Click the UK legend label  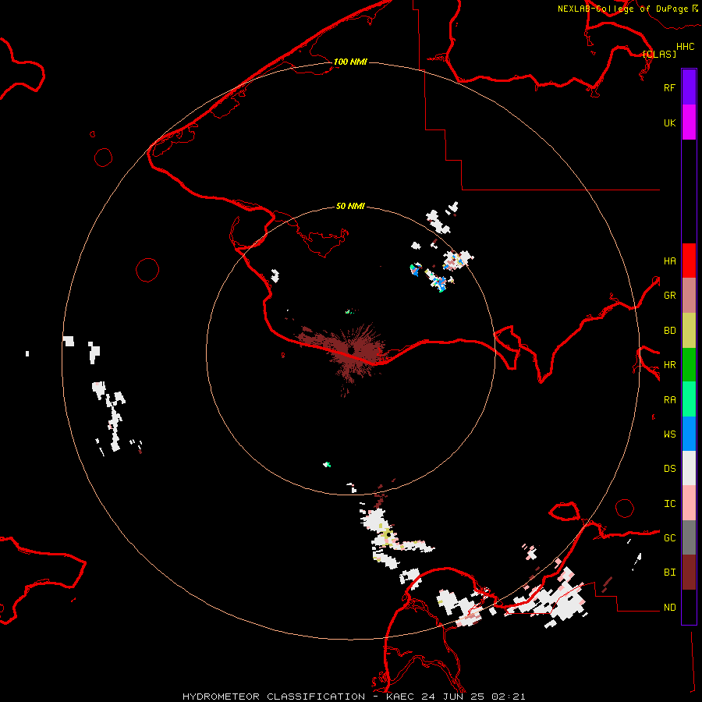(669, 122)
